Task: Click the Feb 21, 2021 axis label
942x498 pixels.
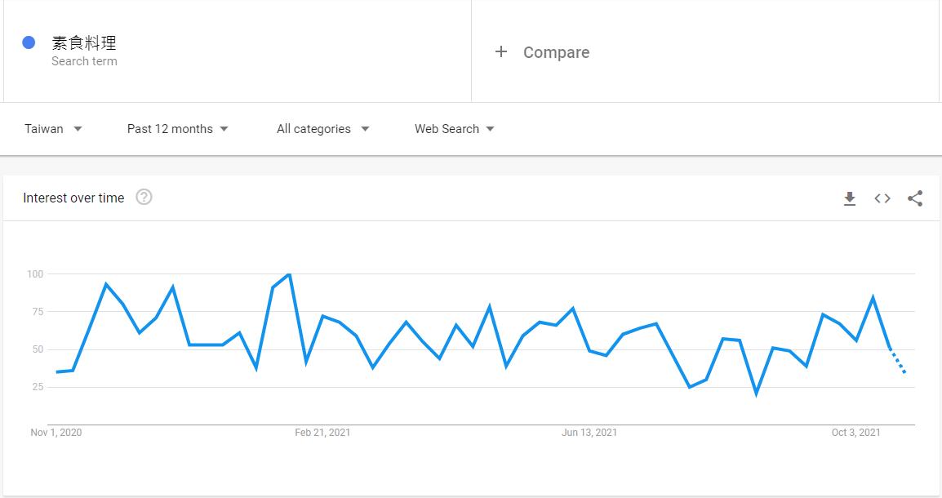Action: 322,433
